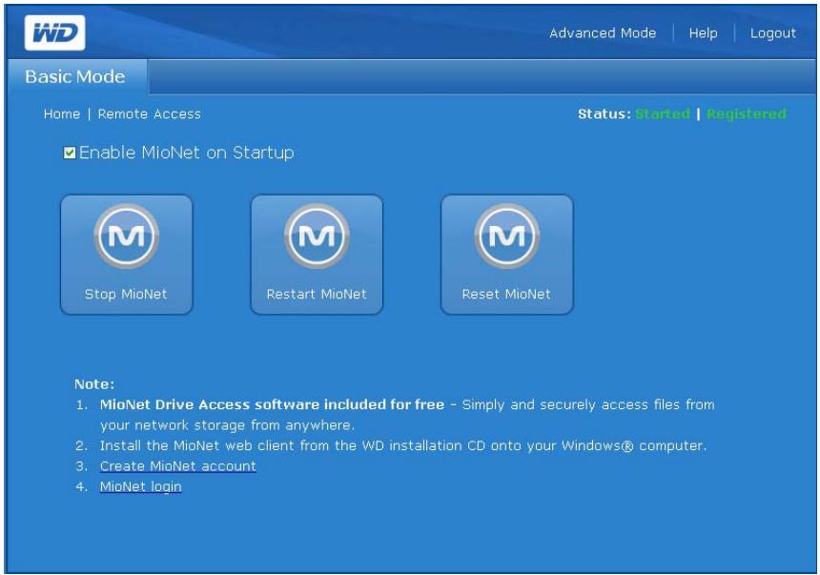Follow the MioNet login link

pos(141,486)
